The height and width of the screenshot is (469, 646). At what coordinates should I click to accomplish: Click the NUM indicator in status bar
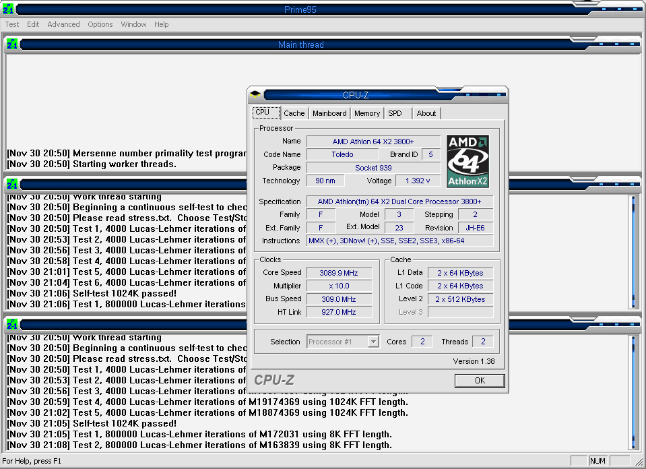[597, 461]
